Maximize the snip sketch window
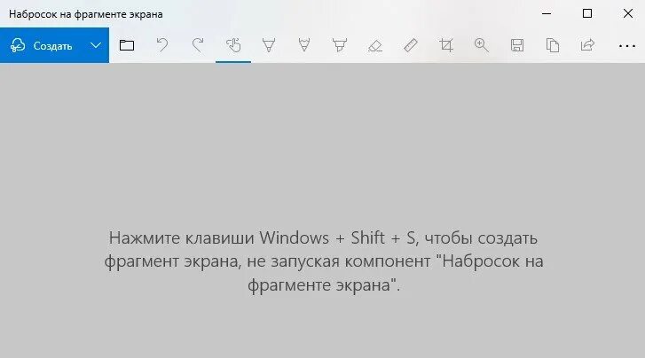The height and width of the screenshot is (358, 645). [587, 13]
